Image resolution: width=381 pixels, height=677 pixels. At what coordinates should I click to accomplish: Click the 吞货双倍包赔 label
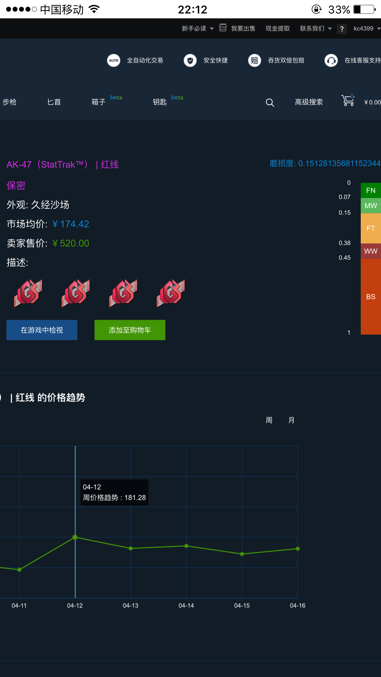(x=286, y=60)
